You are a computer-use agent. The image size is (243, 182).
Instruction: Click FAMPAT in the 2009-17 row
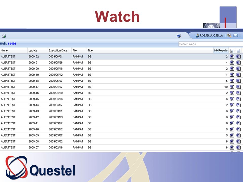point(78,87)
